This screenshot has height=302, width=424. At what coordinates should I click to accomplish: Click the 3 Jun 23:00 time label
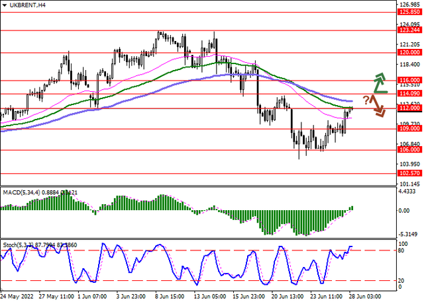click(x=131, y=297)
